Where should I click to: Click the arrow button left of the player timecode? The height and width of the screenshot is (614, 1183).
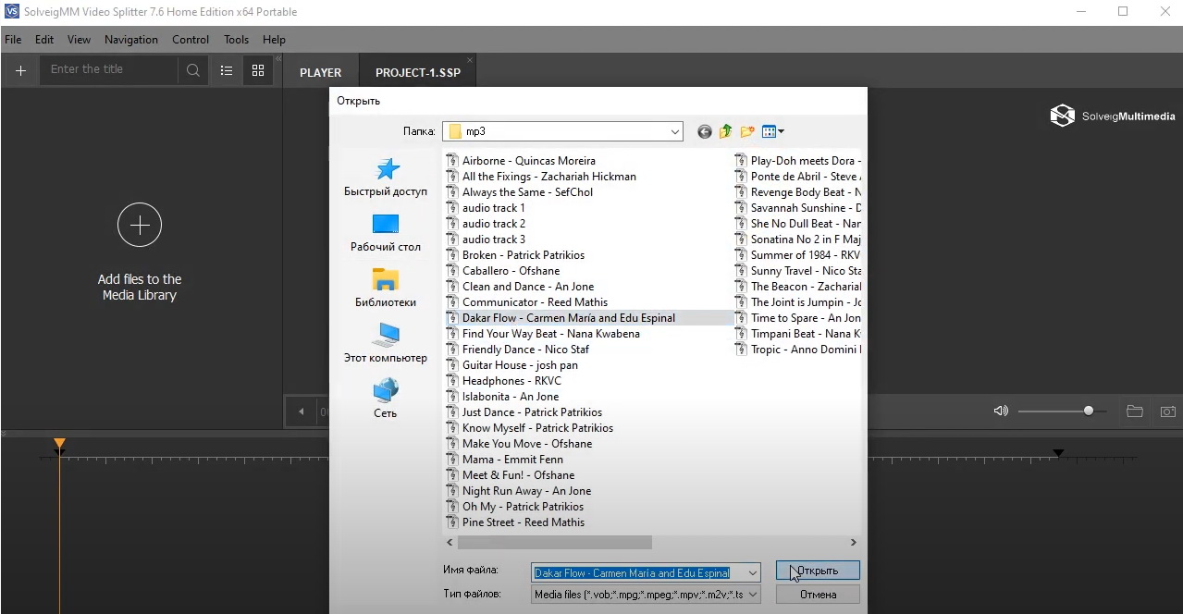pos(301,411)
